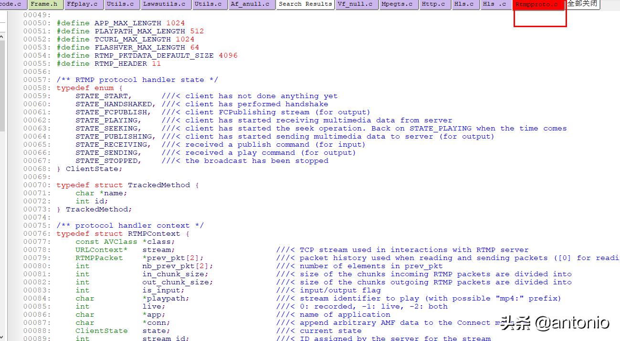Click the out_chunk_size member

pyautogui.click(x=176, y=282)
